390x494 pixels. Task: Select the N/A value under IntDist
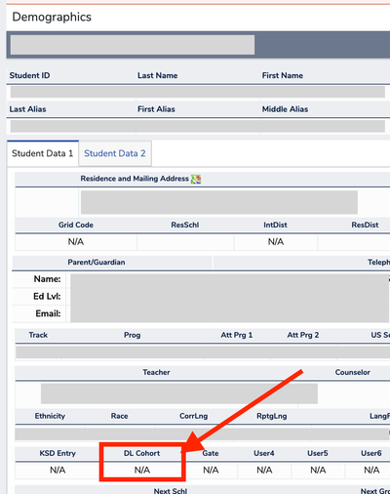click(276, 242)
